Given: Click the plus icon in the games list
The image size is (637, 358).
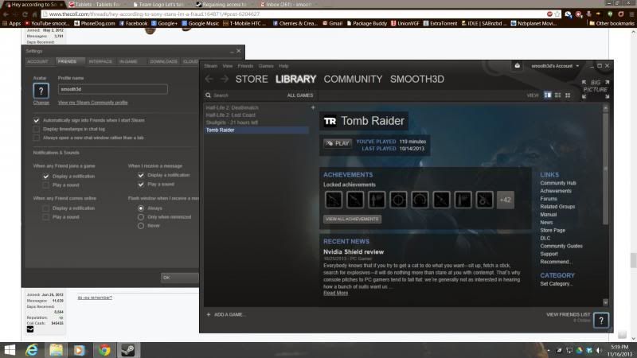Looking at the screenshot, I should 313,107.
